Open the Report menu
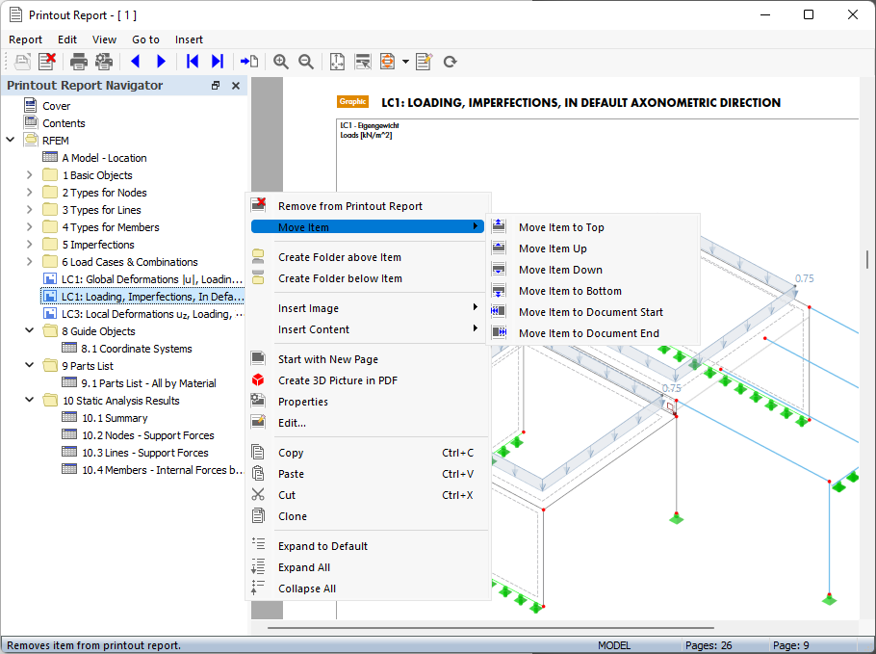 click(25, 39)
